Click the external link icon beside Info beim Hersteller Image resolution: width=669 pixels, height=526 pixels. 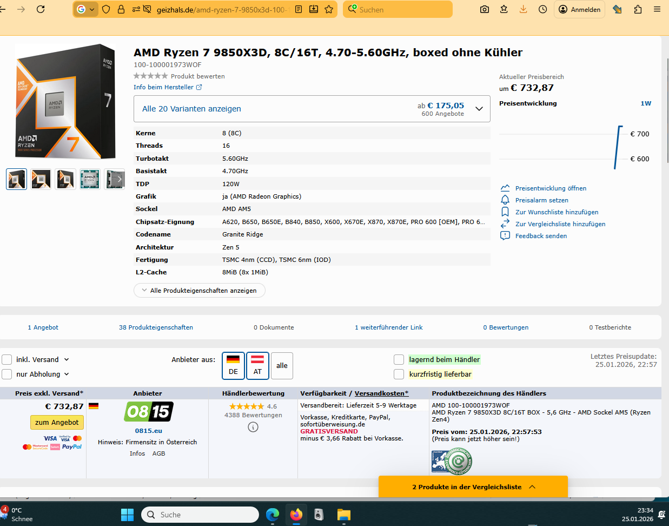(x=199, y=87)
